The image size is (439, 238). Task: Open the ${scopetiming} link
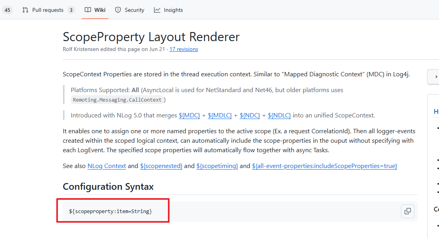217,166
